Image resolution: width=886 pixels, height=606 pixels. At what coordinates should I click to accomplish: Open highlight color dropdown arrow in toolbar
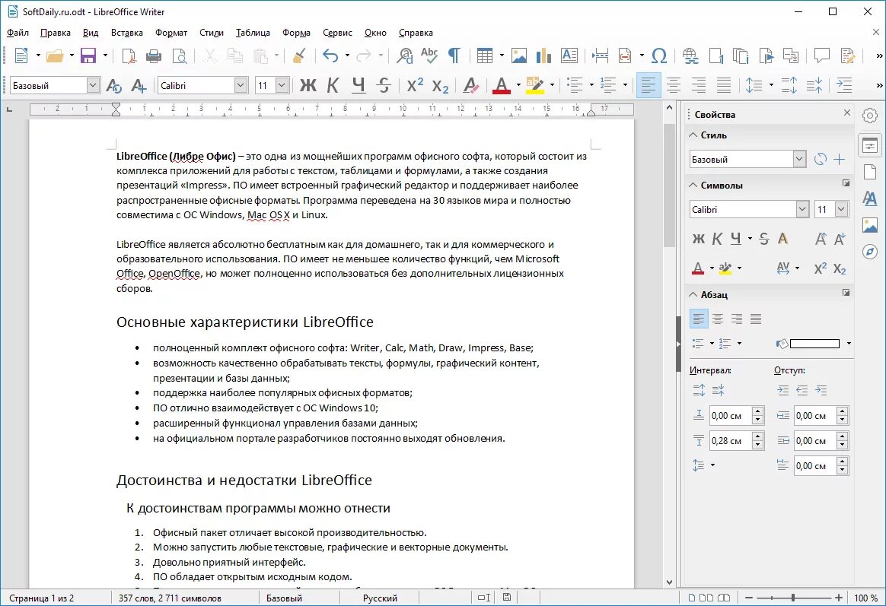[552, 85]
